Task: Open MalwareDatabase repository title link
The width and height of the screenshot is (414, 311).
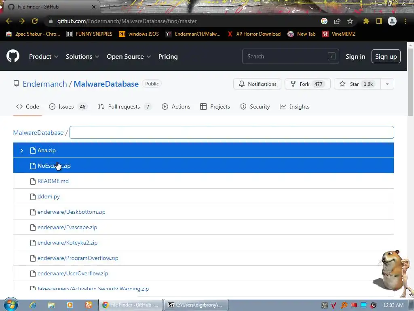Action: tap(106, 84)
